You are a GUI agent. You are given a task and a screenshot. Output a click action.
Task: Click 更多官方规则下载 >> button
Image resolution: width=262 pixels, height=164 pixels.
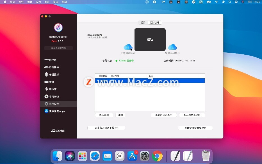point(106,128)
